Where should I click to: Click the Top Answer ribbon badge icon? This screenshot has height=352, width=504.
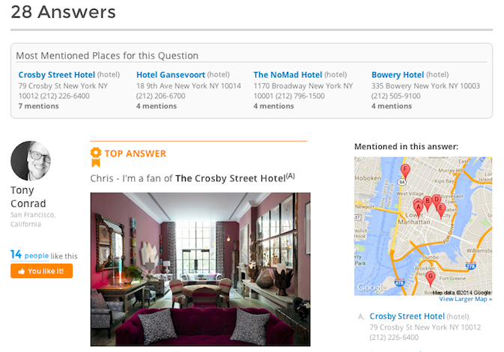click(96, 154)
